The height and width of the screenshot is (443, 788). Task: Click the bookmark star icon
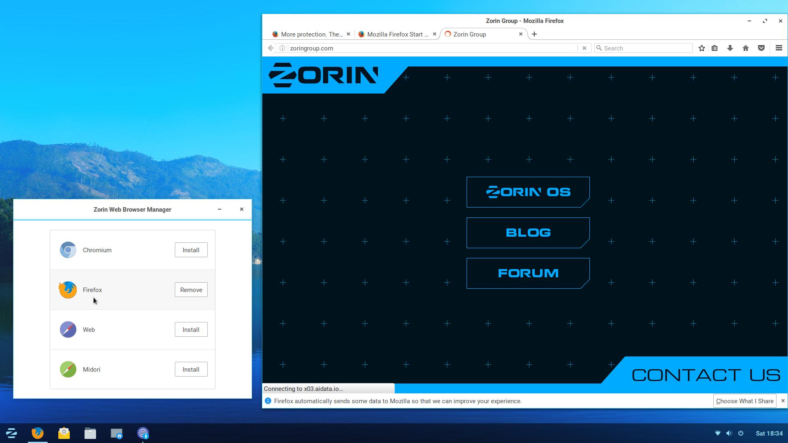pos(702,48)
